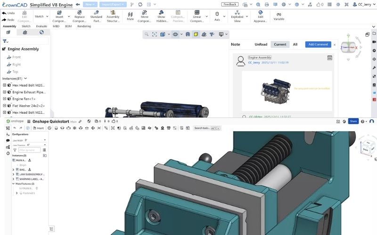Click the view orientation cube icon
The image size is (377, 235).
pyautogui.click(x=163, y=34)
